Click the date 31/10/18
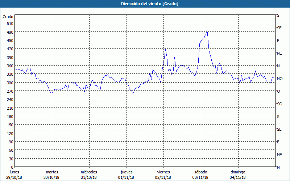The height and width of the screenshot is (181, 290). (89, 177)
